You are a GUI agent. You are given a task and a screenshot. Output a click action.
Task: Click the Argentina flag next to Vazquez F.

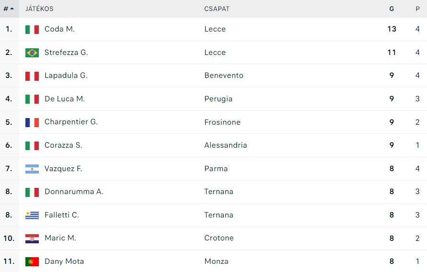[32, 169]
